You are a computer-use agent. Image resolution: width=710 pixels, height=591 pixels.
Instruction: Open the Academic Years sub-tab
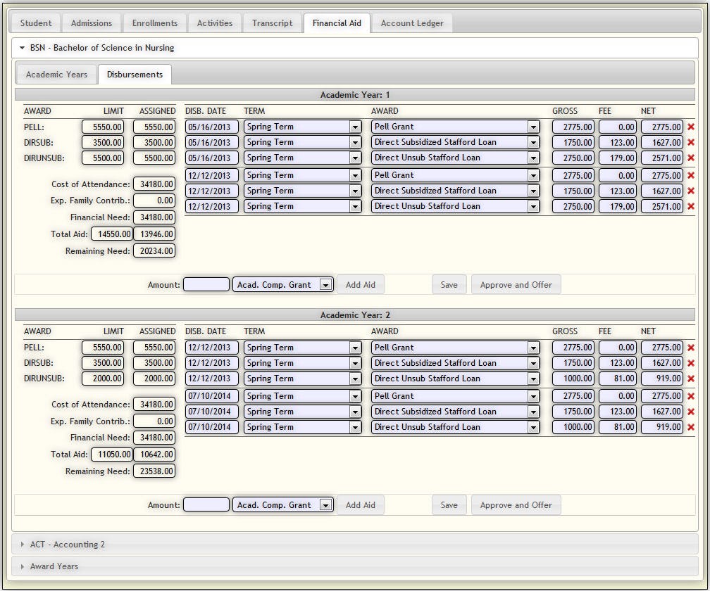(x=56, y=75)
